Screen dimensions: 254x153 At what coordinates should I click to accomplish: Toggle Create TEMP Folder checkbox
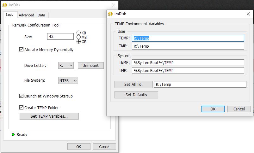[21, 108]
